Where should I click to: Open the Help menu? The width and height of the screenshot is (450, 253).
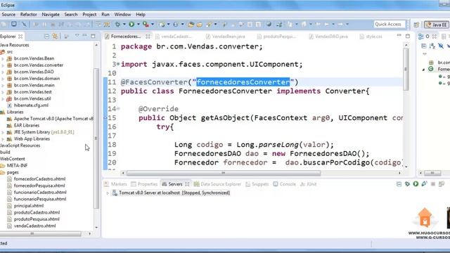[x=141, y=14]
